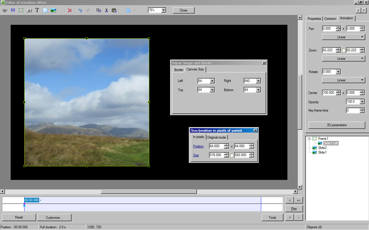Open the 75% zoom level dropdown
The height and width of the screenshot is (230, 369).
pos(163,10)
